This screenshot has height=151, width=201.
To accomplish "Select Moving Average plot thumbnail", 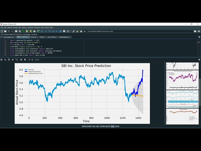I will 182,117.
